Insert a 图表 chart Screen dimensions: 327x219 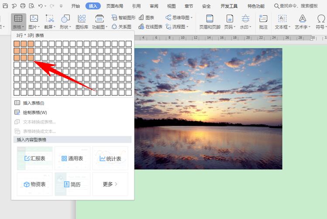(146, 17)
